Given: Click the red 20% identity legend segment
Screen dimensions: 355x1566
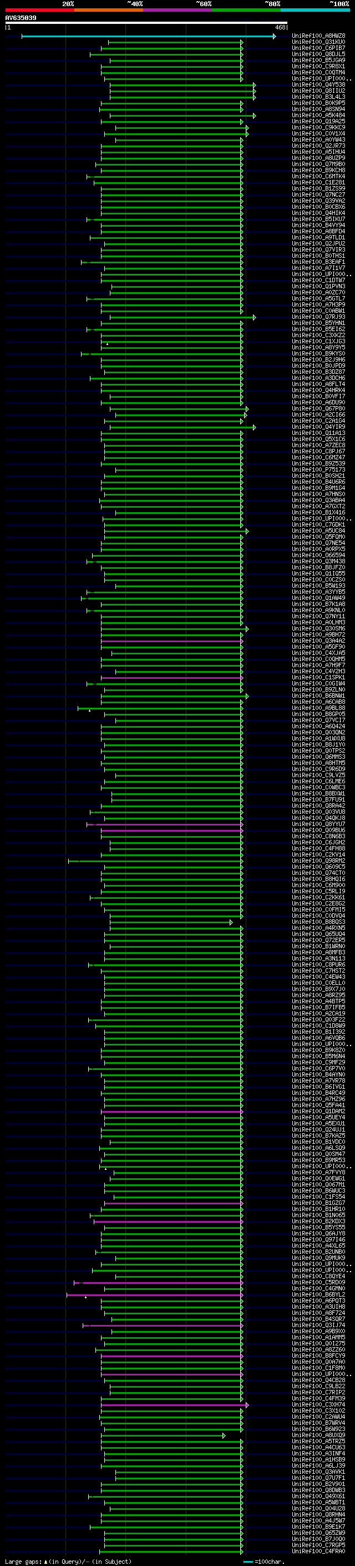Looking at the screenshot, I should 39,10.
